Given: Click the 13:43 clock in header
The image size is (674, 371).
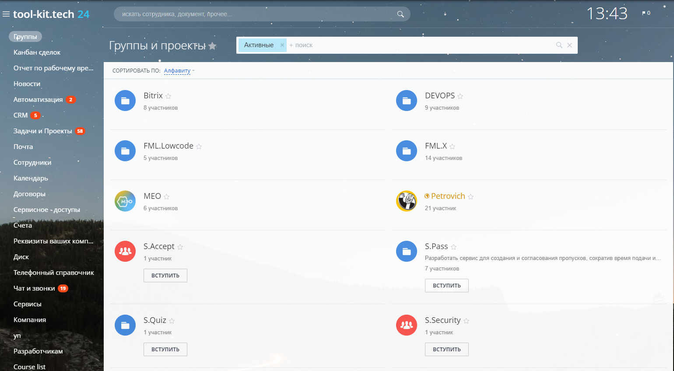Looking at the screenshot, I should pos(607,14).
